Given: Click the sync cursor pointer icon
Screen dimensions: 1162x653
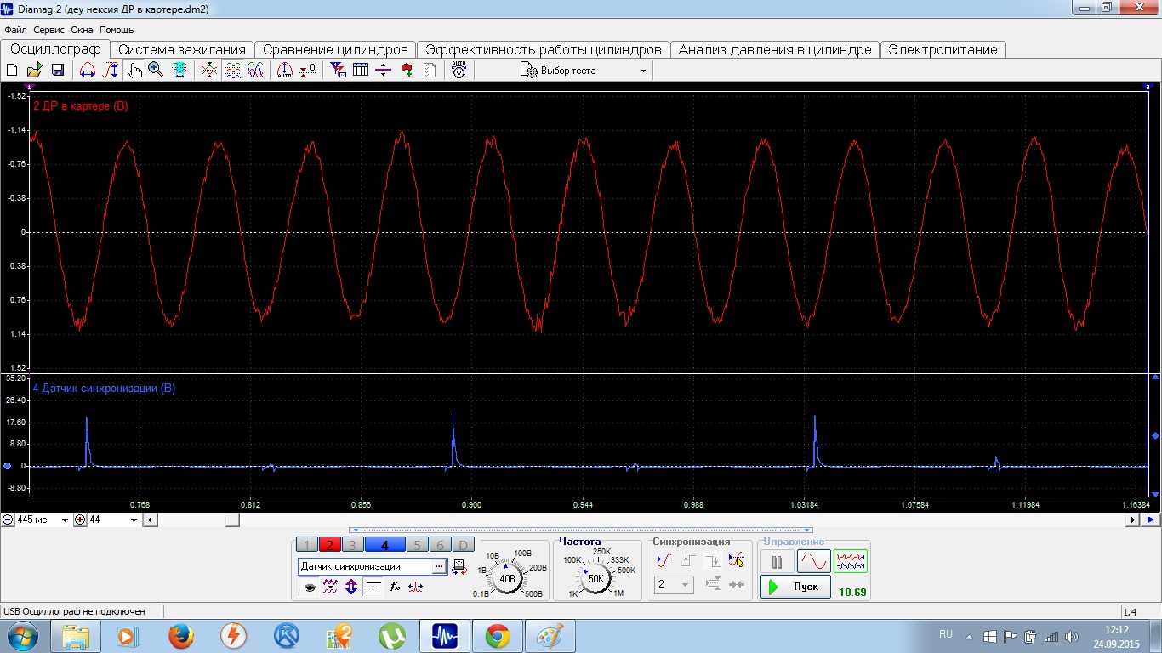Looking at the screenshot, I should pyautogui.click(x=737, y=559).
